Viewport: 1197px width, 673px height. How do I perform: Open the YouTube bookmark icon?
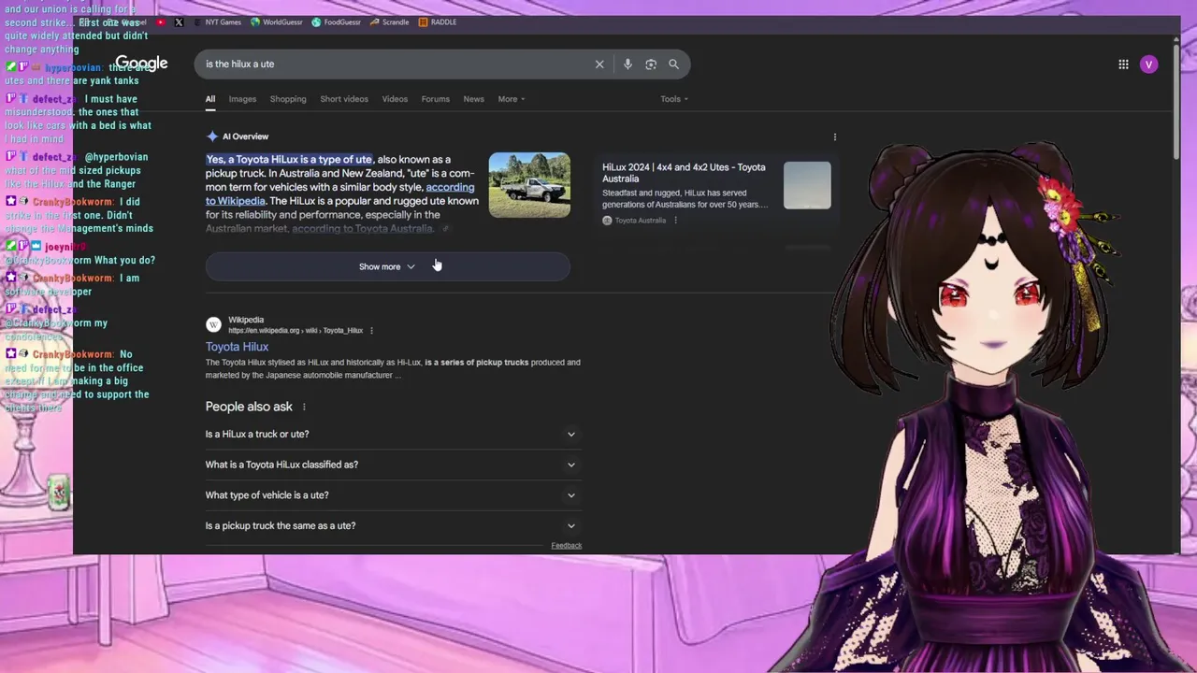(161, 22)
